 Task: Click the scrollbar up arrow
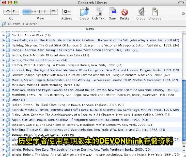(184, 147)
